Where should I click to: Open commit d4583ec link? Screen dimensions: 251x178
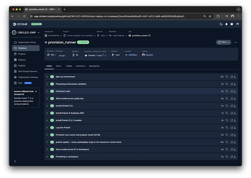(133, 55)
